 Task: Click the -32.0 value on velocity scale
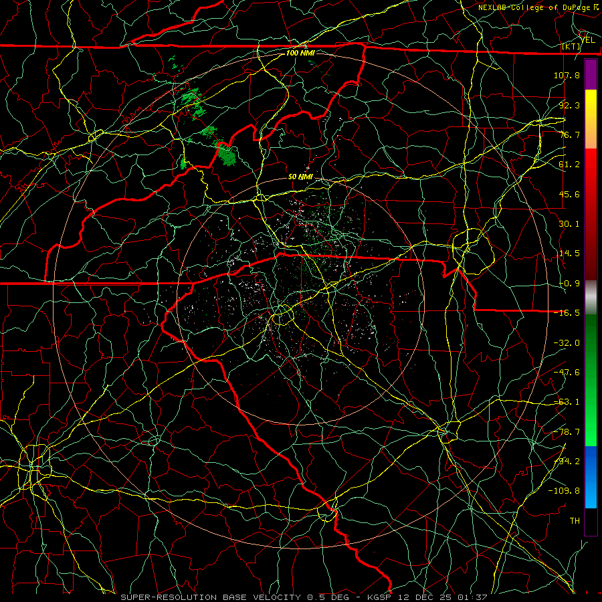point(567,343)
